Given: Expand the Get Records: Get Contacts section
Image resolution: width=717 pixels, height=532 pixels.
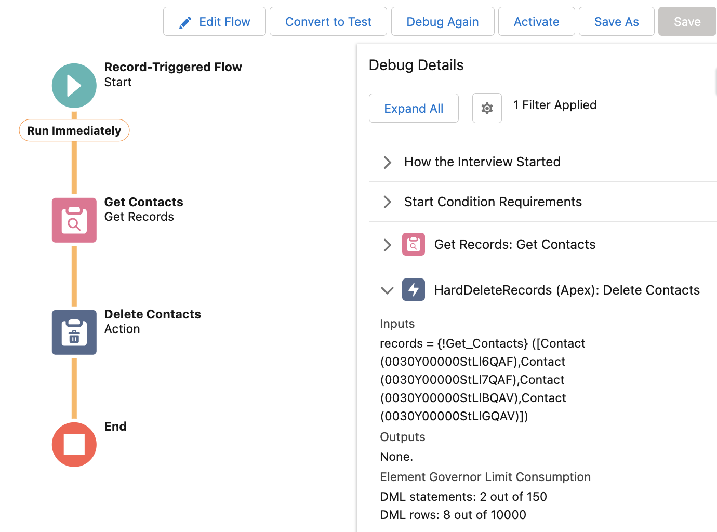Looking at the screenshot, I should tap(387, 244).
